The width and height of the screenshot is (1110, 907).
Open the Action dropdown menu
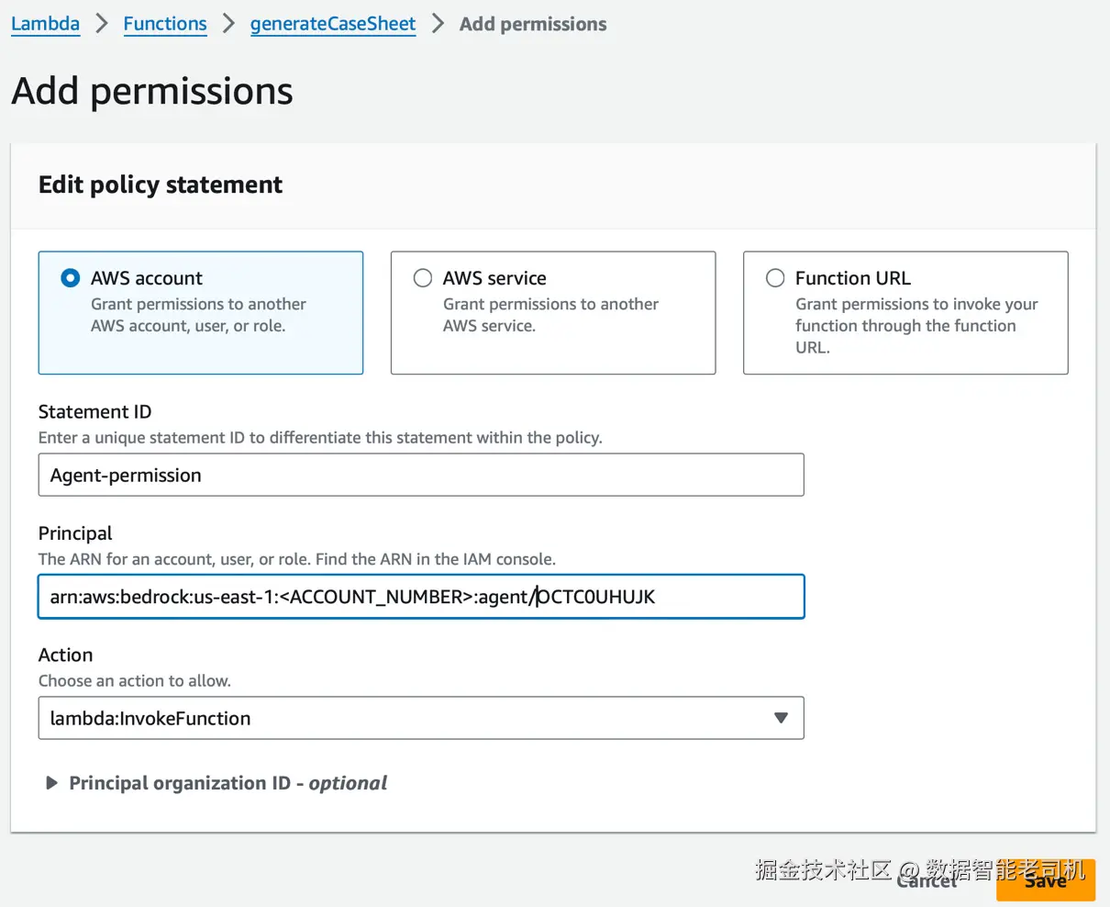420,718
